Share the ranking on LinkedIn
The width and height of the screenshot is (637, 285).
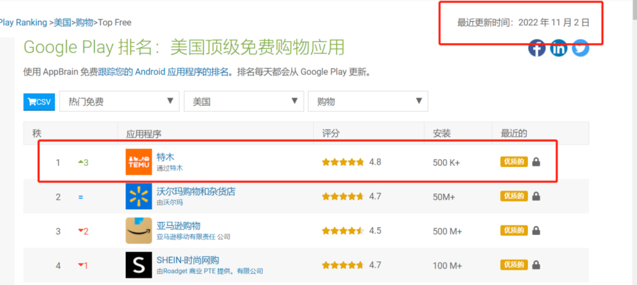[x=559, y=48]
